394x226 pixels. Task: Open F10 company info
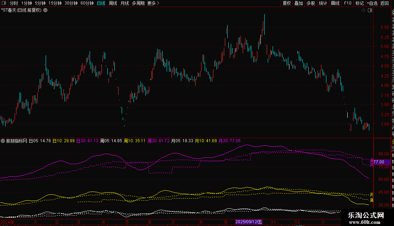pos(348,3)
